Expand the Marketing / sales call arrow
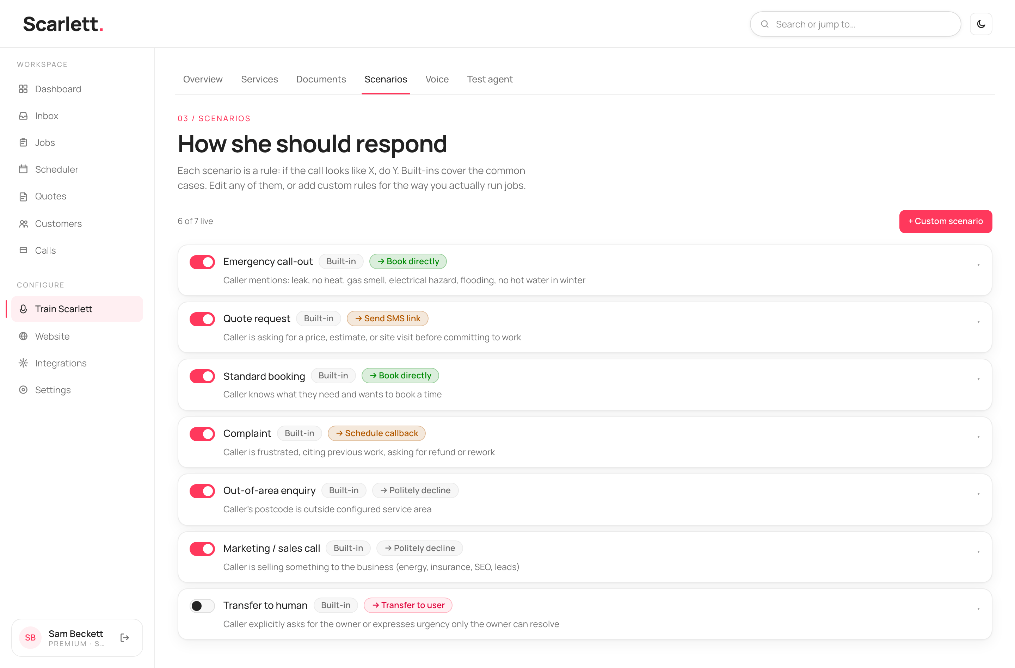 978,552
